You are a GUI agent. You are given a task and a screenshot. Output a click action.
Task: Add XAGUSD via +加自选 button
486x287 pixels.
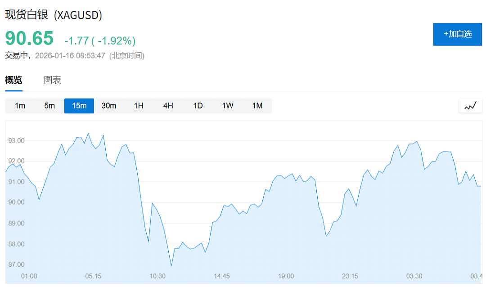pyautogui.click(x=458, y=34)
